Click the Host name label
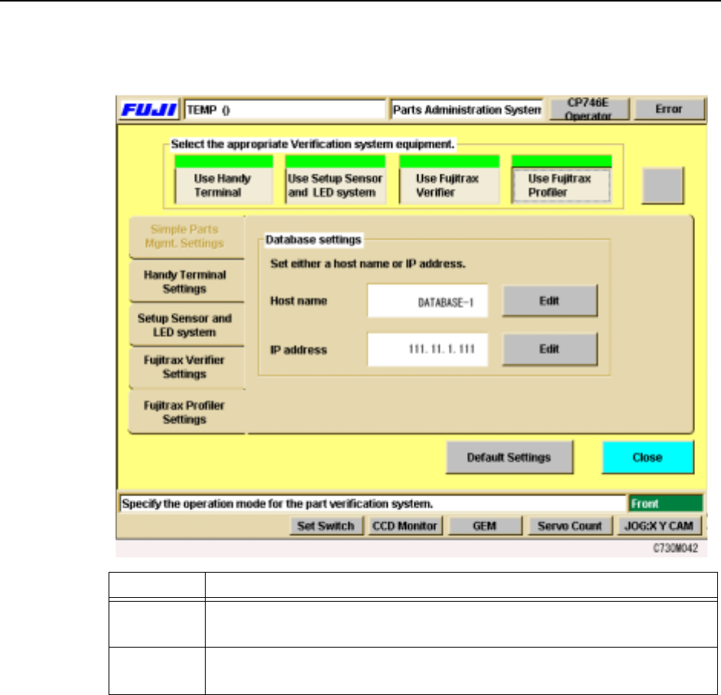This screenshot has height=695, width=721. pyautogui.click(x=299, y=300)
